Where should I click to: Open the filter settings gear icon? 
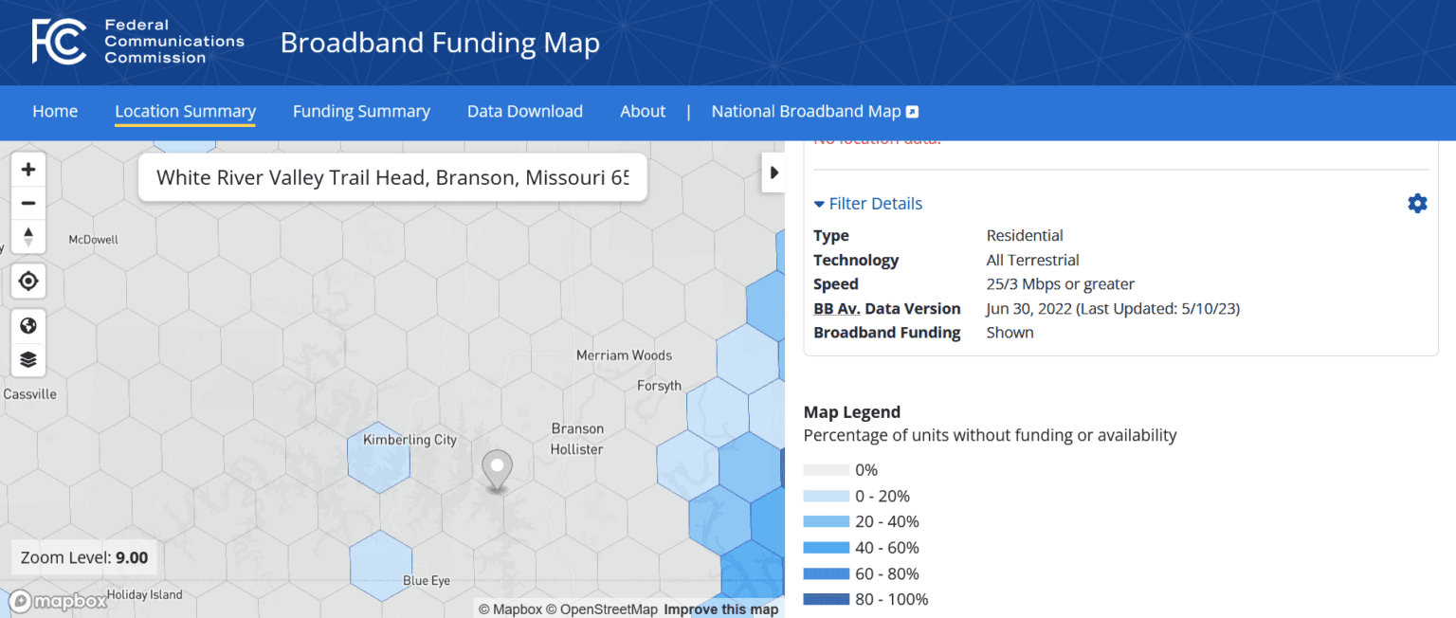coord(1417,203)
